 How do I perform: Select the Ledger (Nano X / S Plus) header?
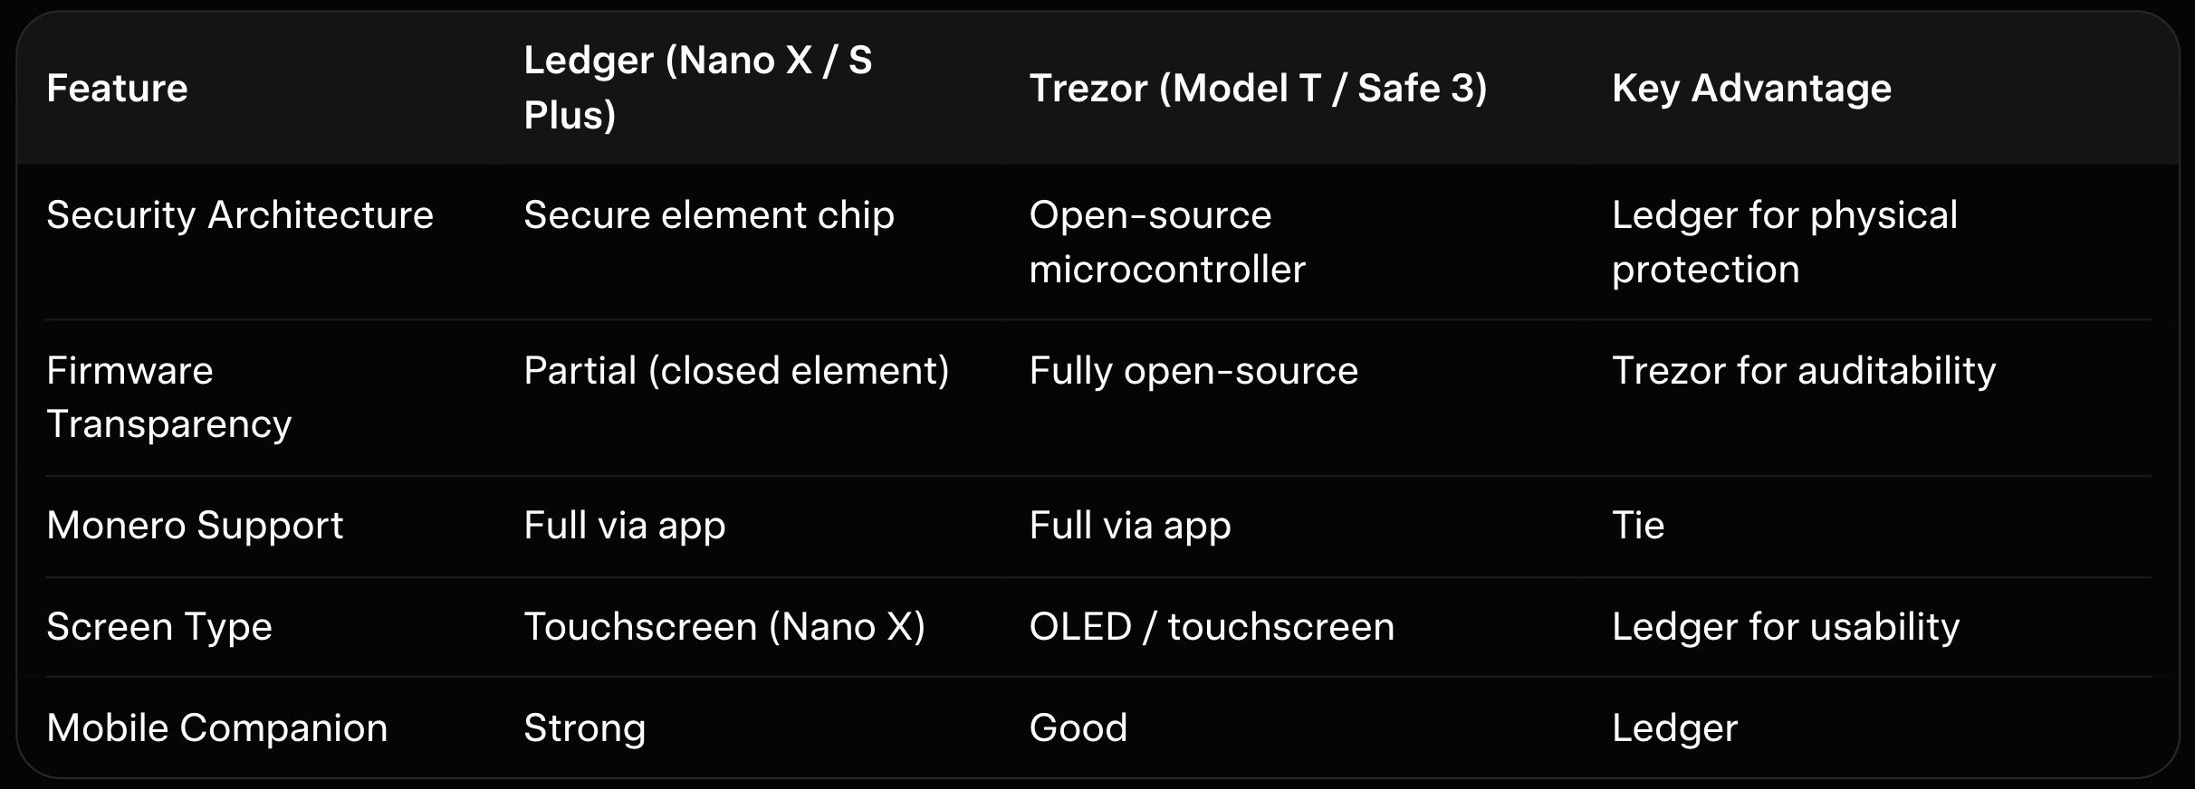point(697,88)
